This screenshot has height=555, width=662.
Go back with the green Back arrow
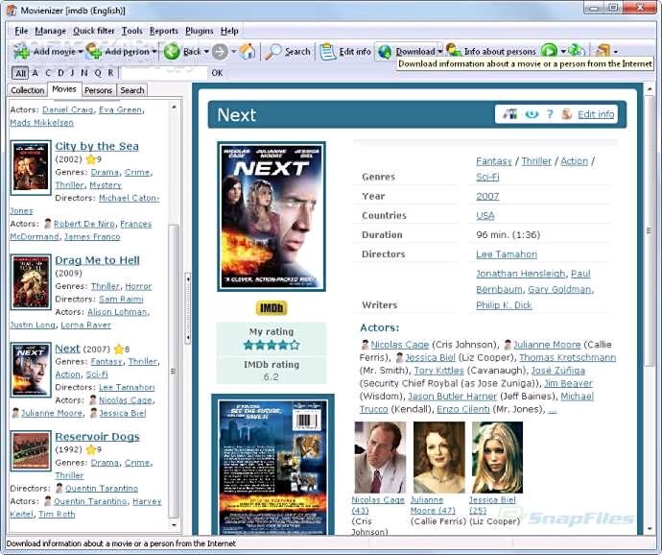(172, 52)
